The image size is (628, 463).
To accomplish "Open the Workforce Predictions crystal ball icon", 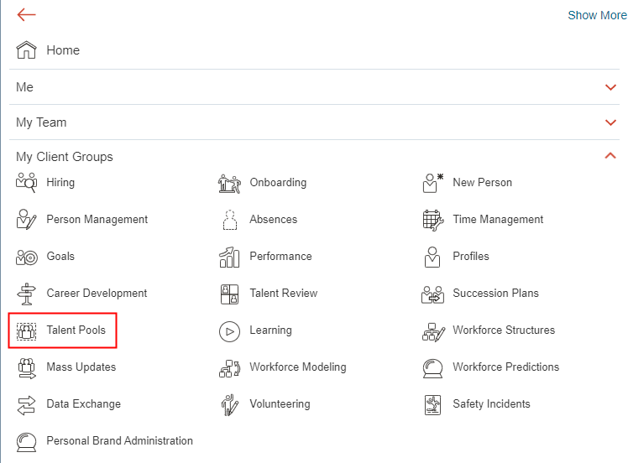I will [433, 368].
